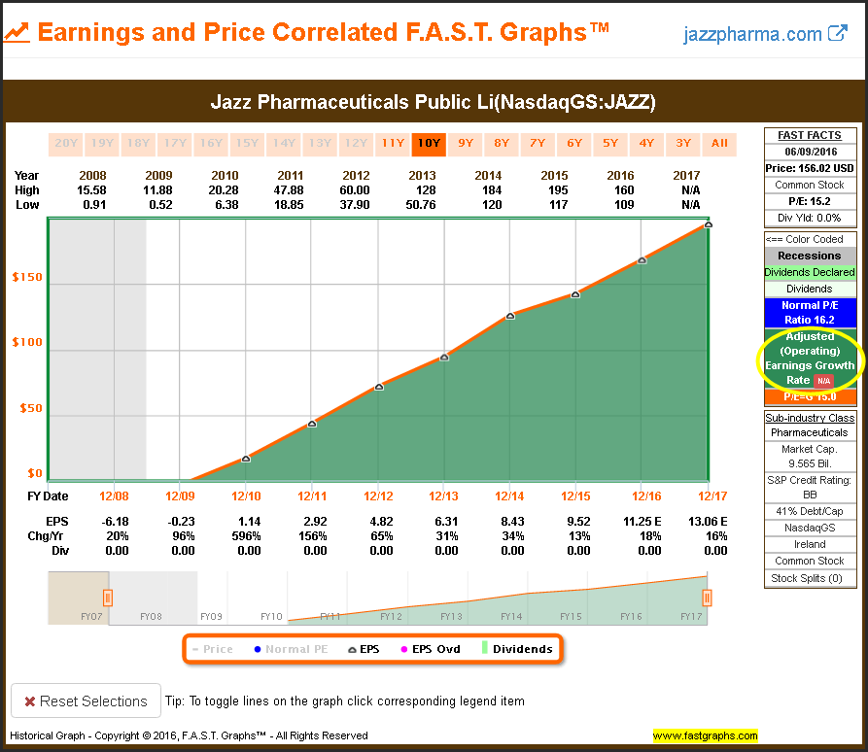The image size is (868, 752).
Task: Click the red N/A badge beside Growth Rate
Action: pos(822,381)
